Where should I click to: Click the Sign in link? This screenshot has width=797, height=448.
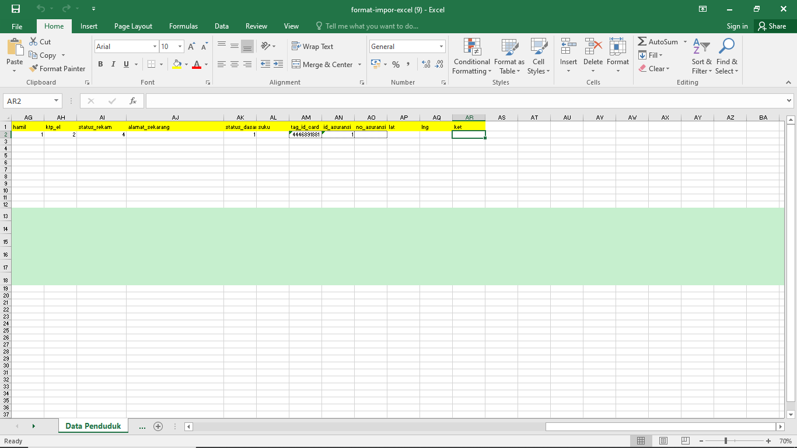[x=737, y=26]
